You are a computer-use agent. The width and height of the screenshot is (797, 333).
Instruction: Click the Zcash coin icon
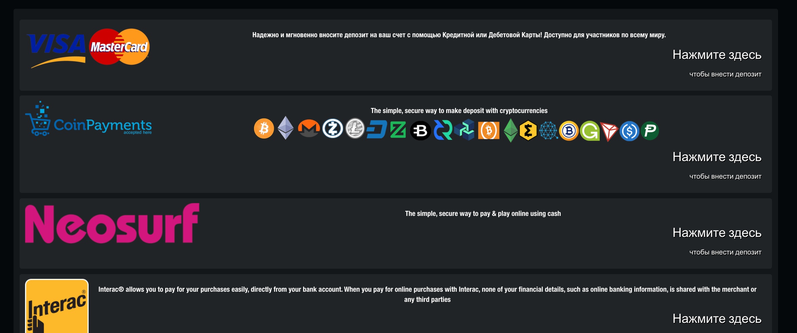[333, 129]
